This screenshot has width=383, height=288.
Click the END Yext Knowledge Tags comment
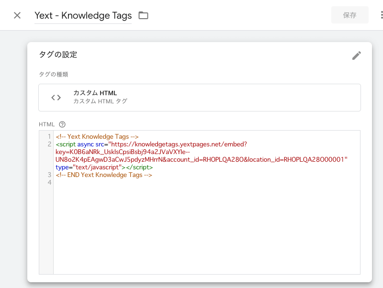coord(104,175)
